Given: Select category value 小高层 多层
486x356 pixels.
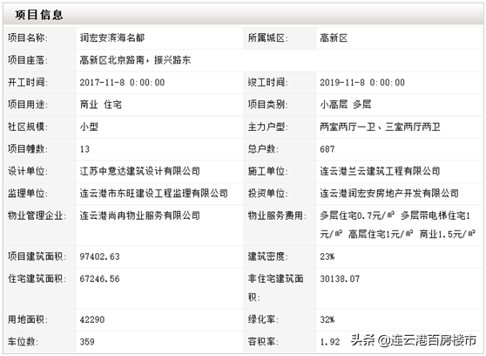Looking at the screenshot, I should [x=346, y=105].
